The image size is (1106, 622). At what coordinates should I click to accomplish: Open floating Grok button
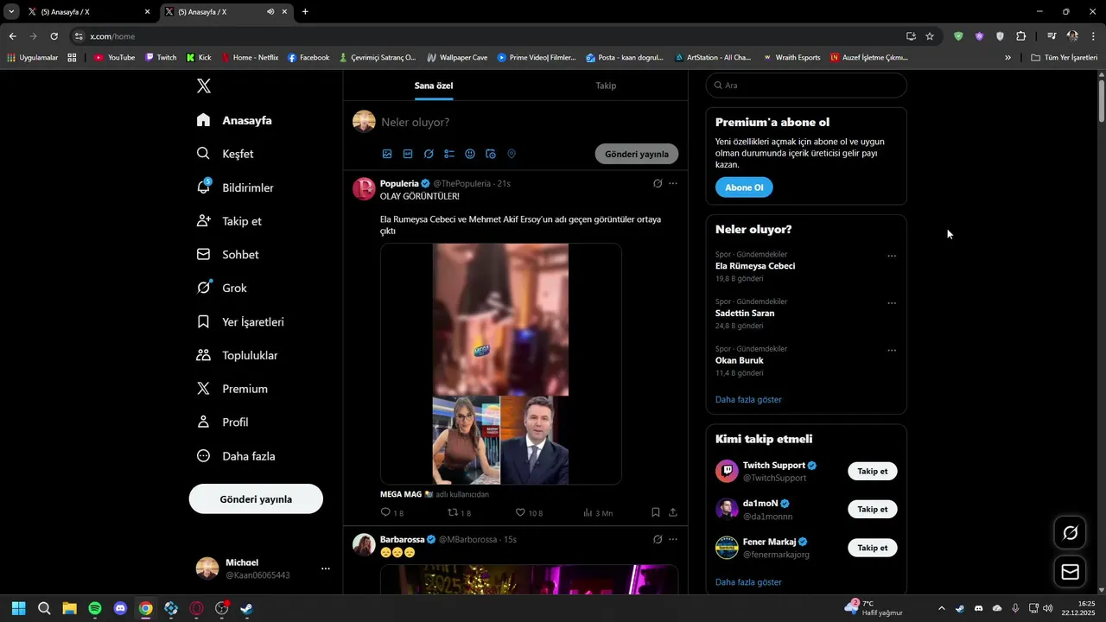click(1071, 533)
